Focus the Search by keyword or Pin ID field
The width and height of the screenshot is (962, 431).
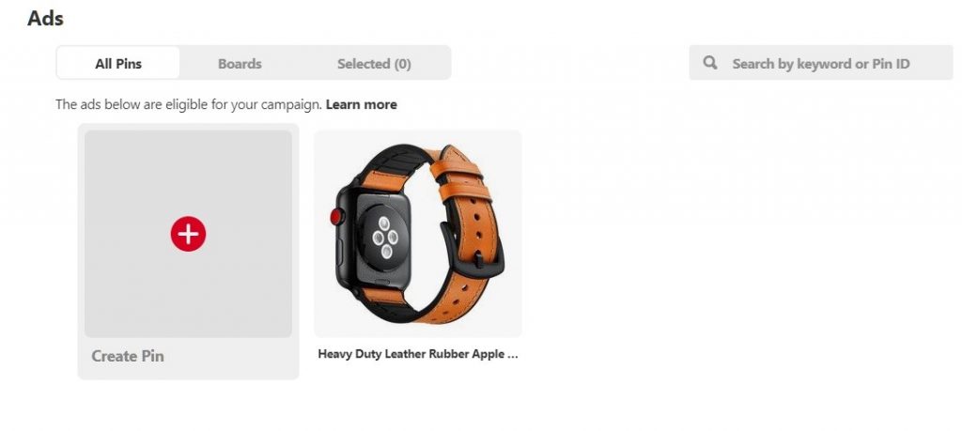point(821,63)
